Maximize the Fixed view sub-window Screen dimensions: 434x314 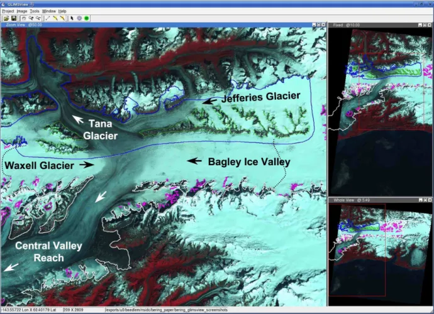coord(425,25)
